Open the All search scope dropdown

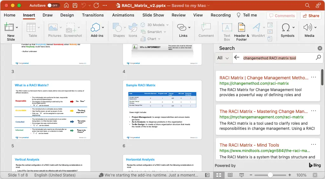(x=223, y=58)
